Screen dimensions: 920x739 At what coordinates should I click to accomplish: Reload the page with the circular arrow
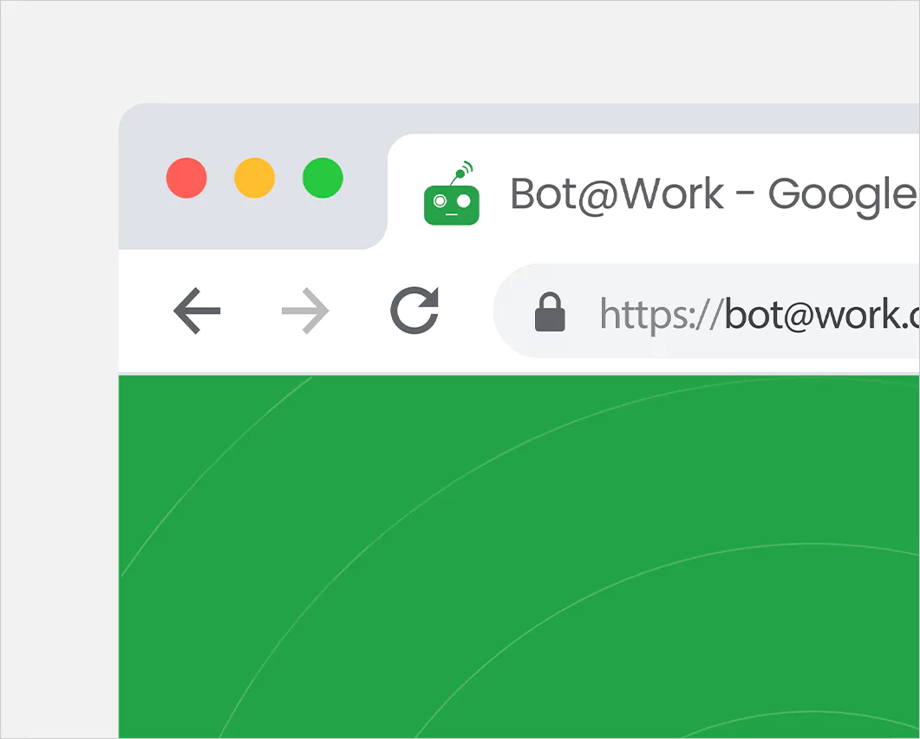pyautogui.click(x=414, y=311)
